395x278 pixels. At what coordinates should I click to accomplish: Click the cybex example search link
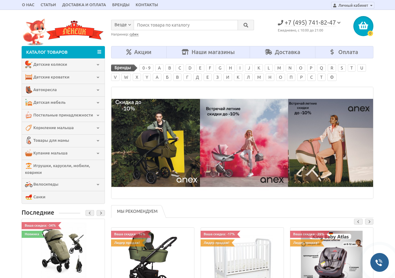pyautogui.click(x=134, y=34)
